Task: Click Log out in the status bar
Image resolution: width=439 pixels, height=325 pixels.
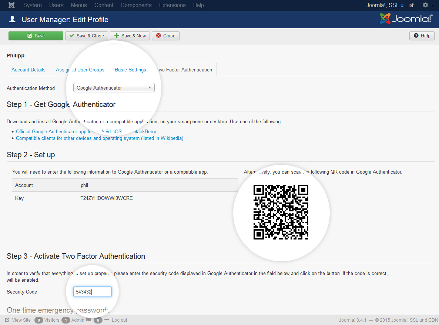Action: pos(119,320)
